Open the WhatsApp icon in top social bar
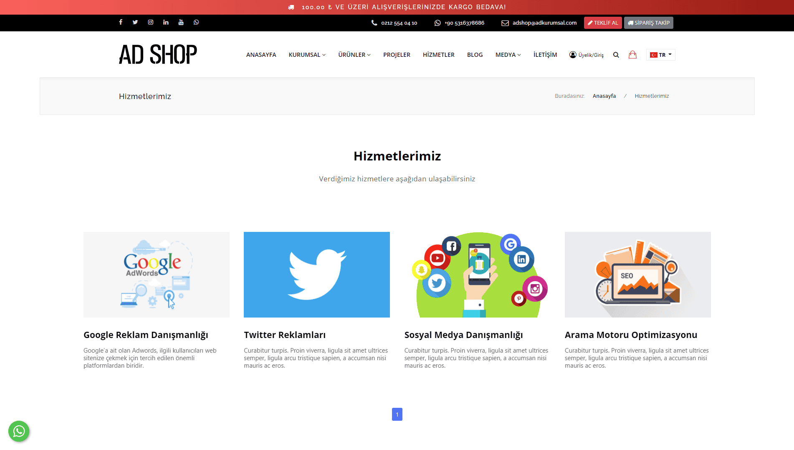 click(196, 22)
